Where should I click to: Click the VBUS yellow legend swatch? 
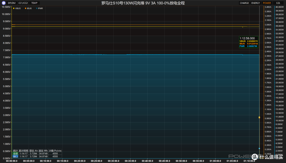[14, 8]
